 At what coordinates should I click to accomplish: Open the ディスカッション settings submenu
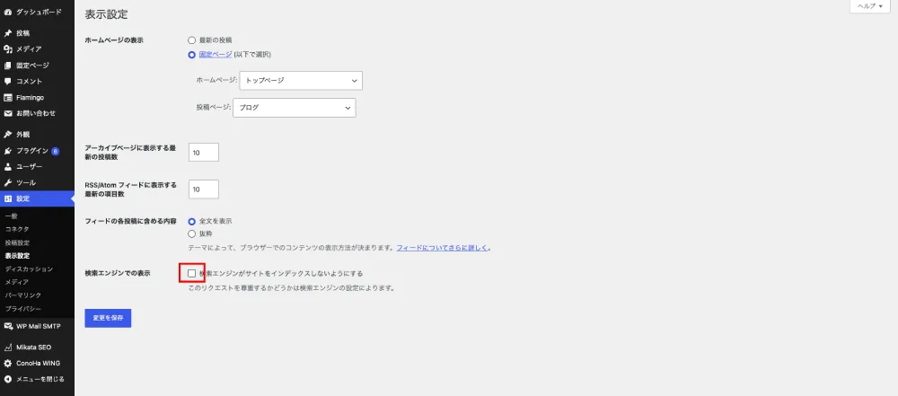tap(29, 269)
